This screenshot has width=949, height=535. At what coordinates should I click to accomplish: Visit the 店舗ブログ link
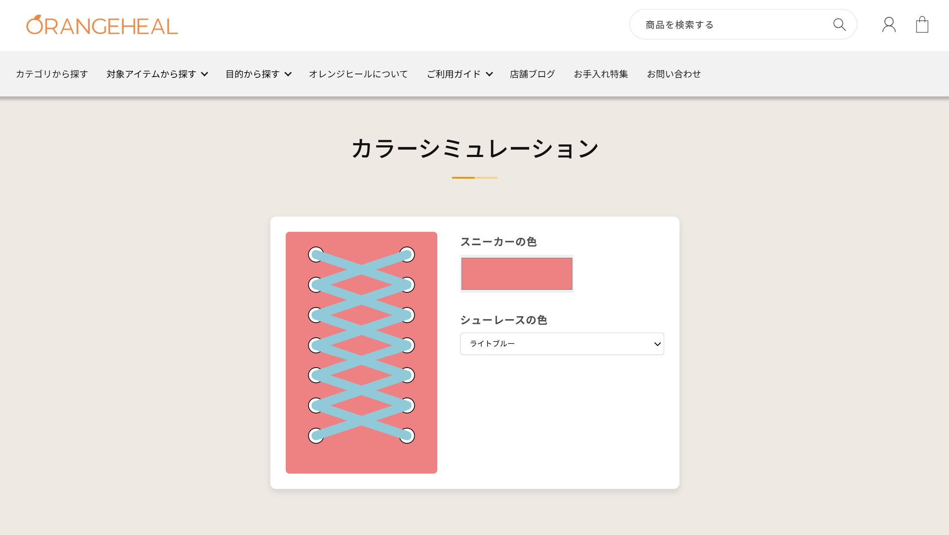pos(532,74)
